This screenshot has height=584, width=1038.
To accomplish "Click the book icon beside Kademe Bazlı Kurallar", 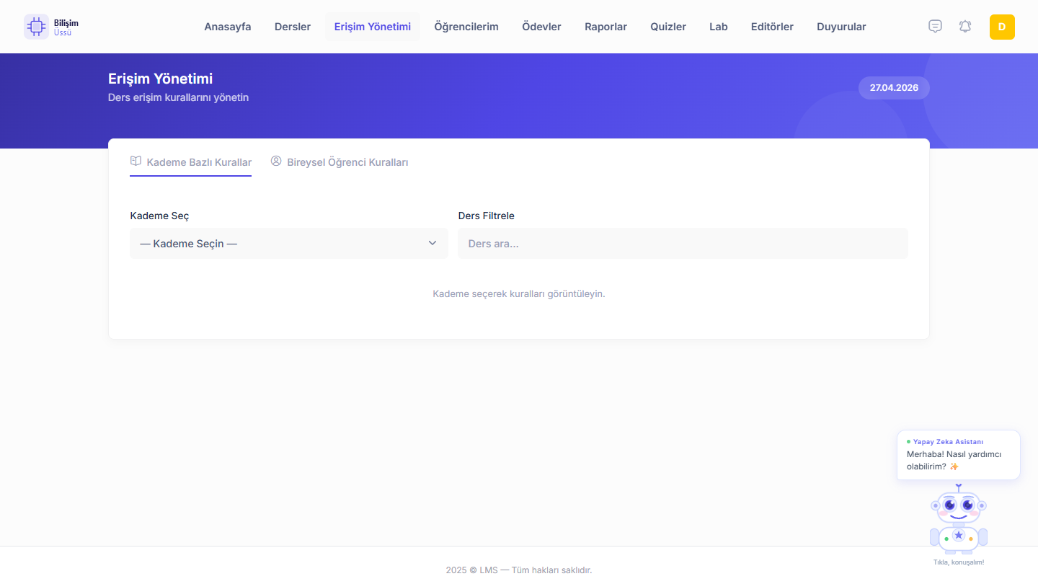I will (136, 162).
